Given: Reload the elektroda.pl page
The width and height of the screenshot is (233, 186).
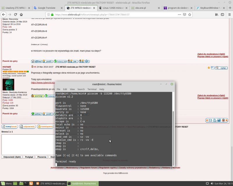Looking at the screenshot, I should point(15,15).
